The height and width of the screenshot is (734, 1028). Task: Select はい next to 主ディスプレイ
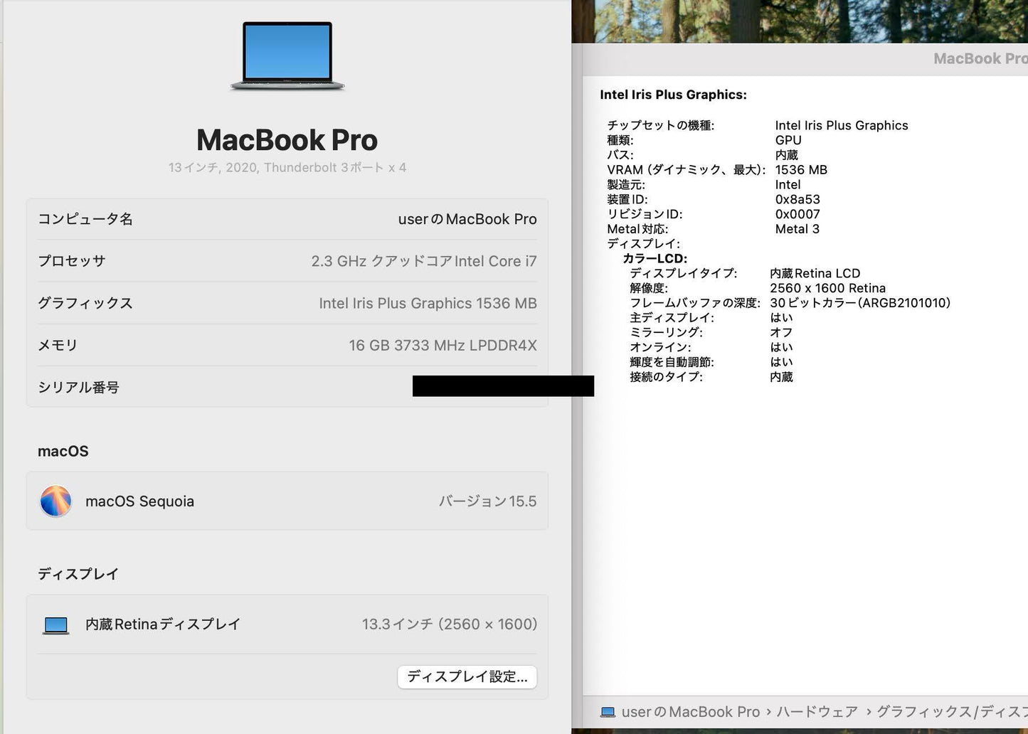click(783, 317)
